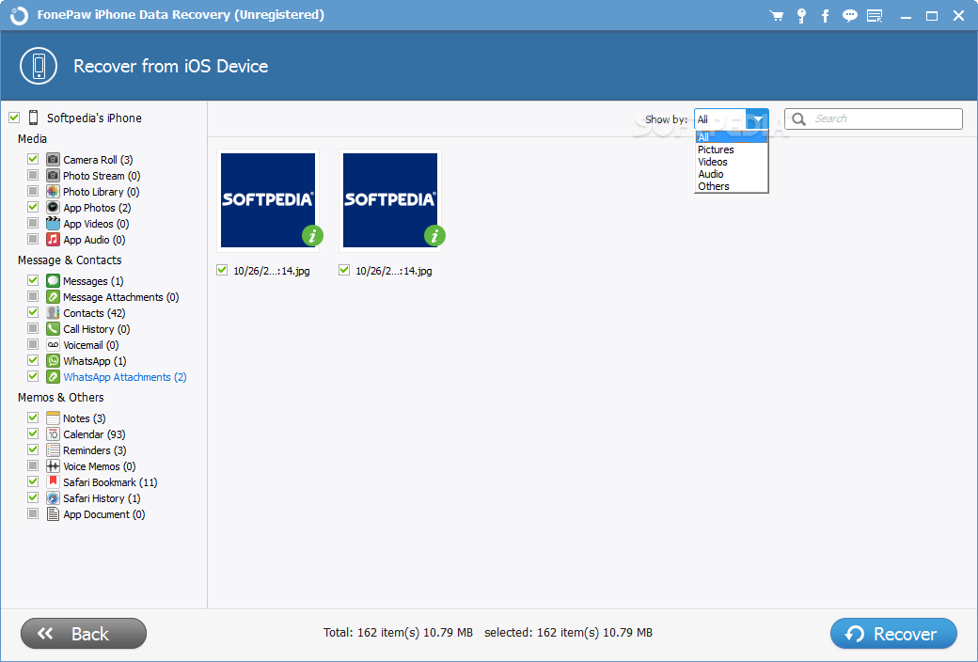Choose Videos in Show by list

[x=731, y=162]
